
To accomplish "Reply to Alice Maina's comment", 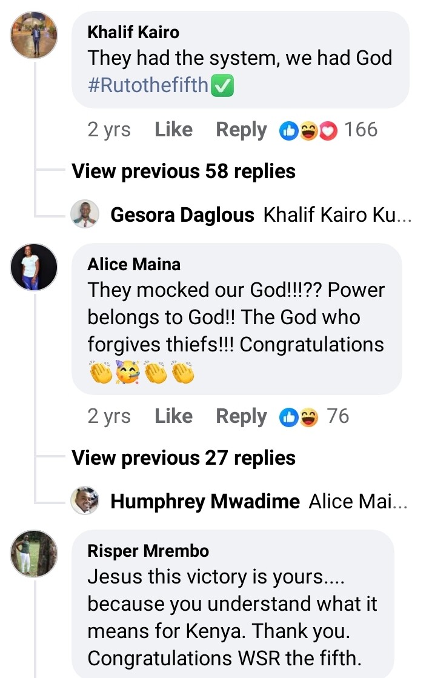I will point(241,417).
